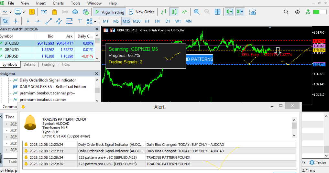The image size is (329, 173).
Task: Open the Insert menu
Action: coord(41,3)
